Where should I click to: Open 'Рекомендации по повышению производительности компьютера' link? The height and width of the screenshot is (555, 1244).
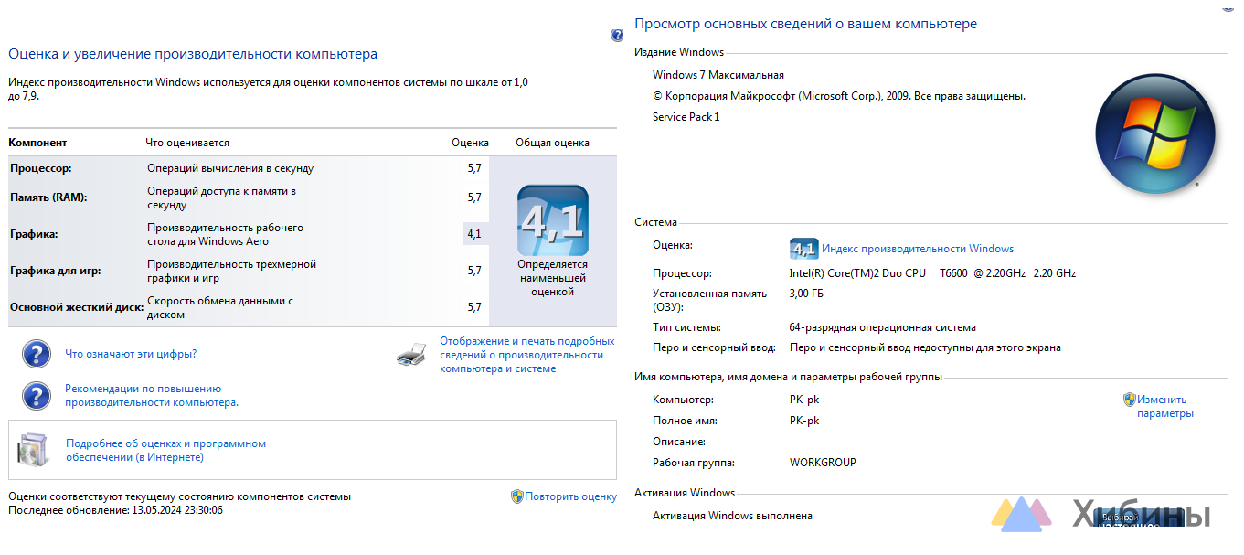pos(152,395)
